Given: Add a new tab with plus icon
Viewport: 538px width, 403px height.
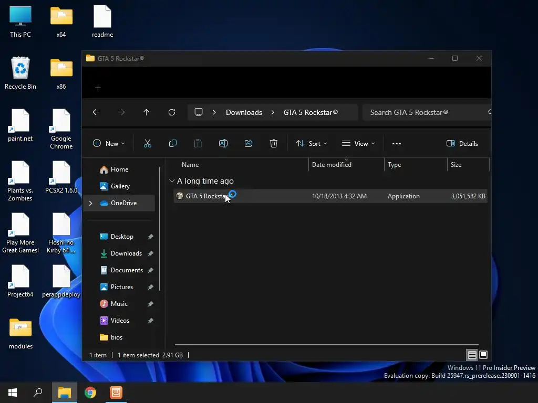Looking at the screenshot, I should [x=98, y=88].
